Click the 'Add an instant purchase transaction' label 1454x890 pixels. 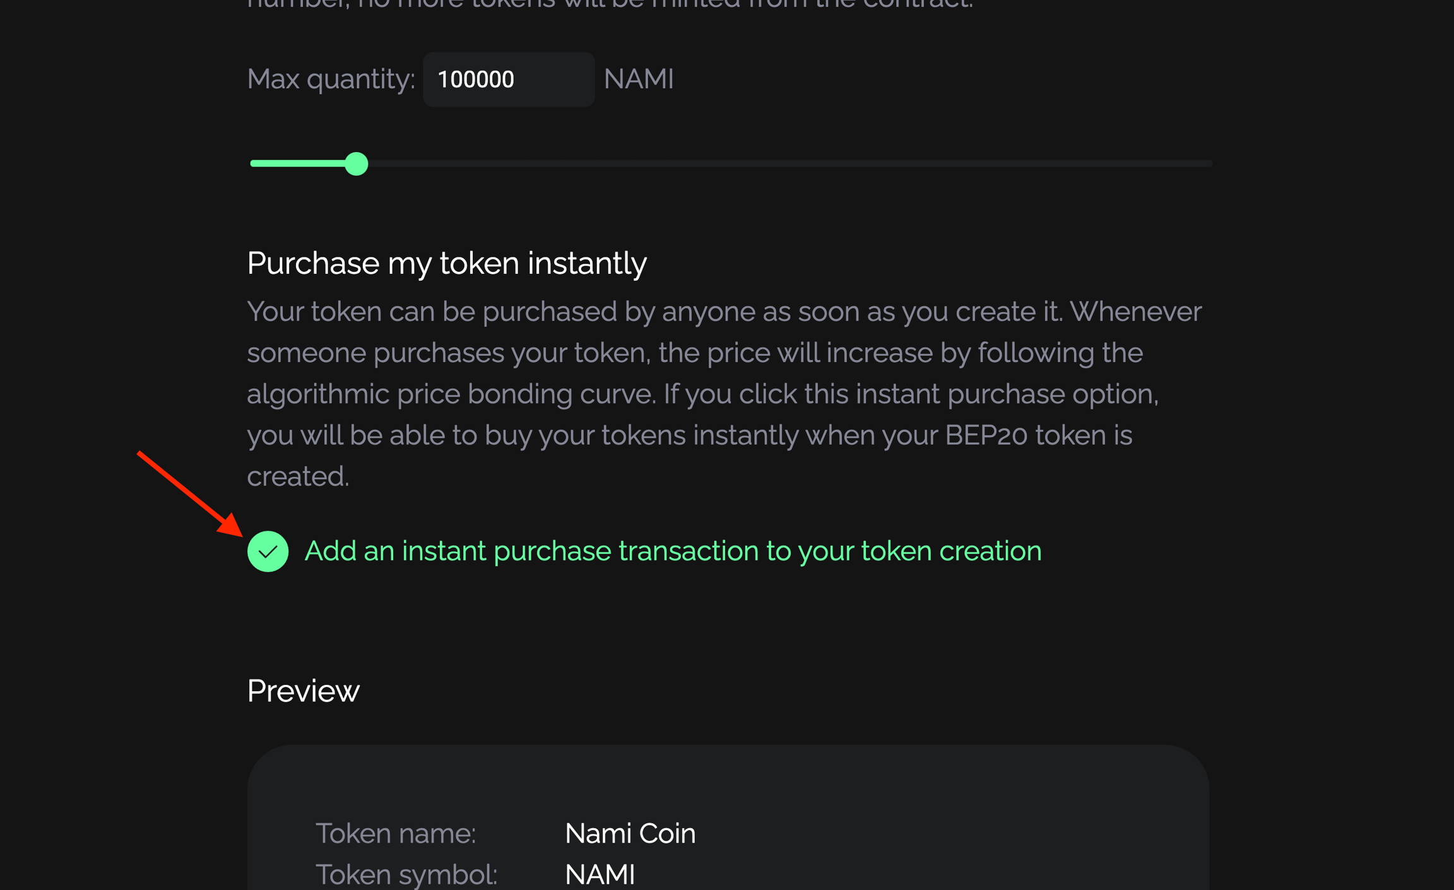point(673,551)
